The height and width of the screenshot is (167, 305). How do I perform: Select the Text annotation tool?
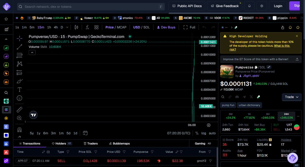pos(20,89)
